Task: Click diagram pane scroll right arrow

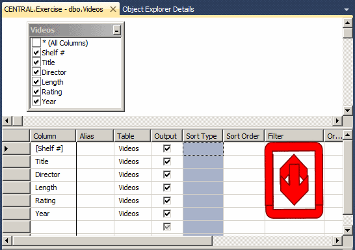Action: (x=337, y=120)
